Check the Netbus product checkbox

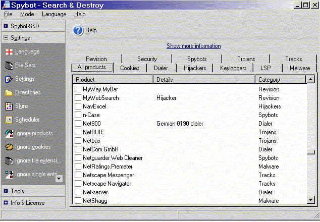tap(78, 141)
